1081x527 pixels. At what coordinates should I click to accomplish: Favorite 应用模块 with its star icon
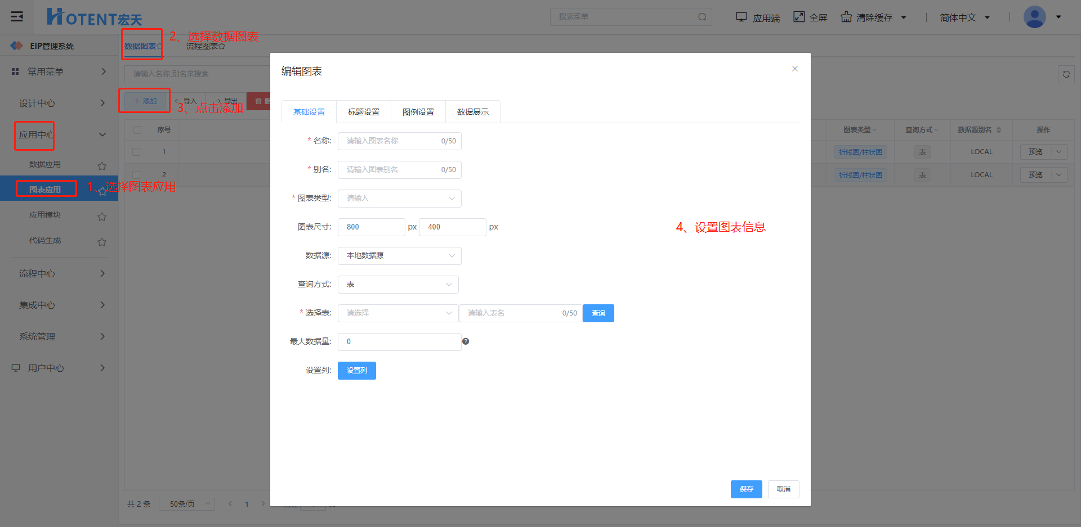[x=102, y=217]
